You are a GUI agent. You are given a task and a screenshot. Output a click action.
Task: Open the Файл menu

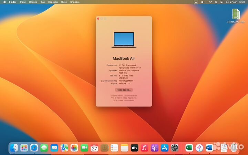(x=23, y=2)
